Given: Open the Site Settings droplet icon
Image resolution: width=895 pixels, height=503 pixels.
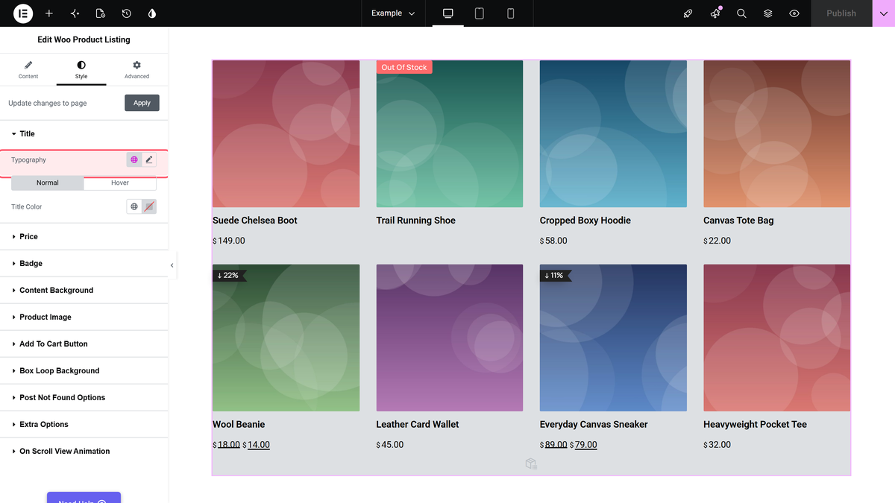Looking at the screenshot, I should [152, 13].
